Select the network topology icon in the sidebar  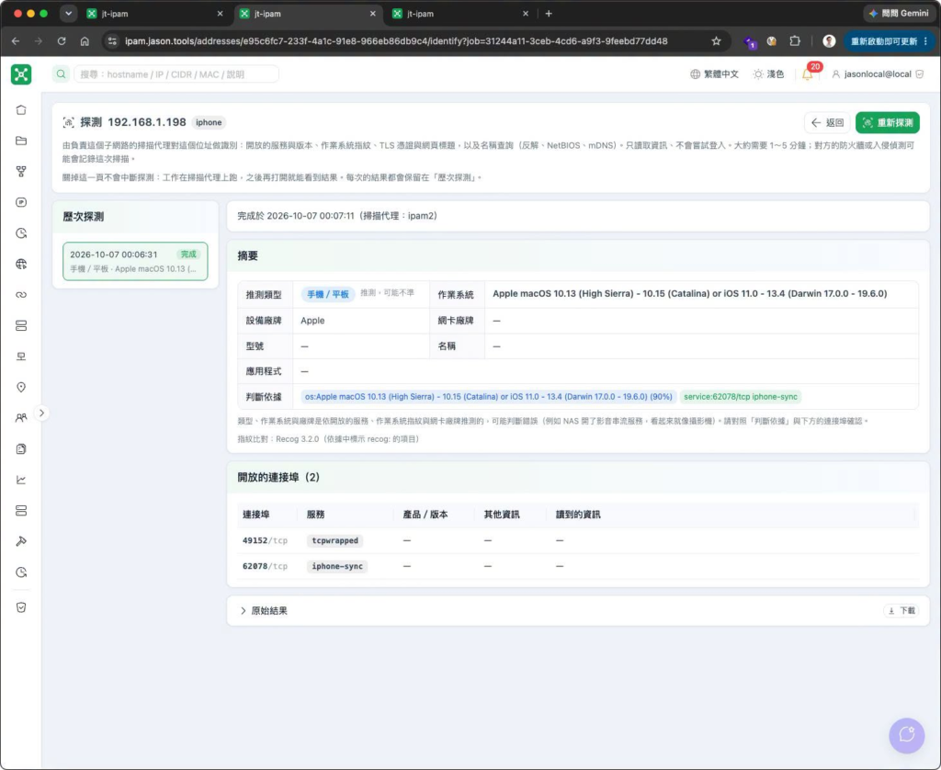click(x=21, y=172)
